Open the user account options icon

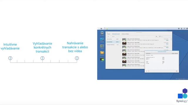coord(182,29)
